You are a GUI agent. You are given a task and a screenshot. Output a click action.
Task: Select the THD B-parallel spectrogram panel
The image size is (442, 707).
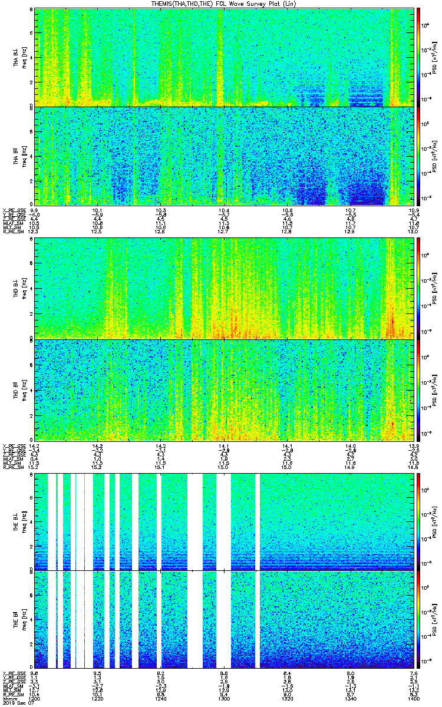point(223,389)
